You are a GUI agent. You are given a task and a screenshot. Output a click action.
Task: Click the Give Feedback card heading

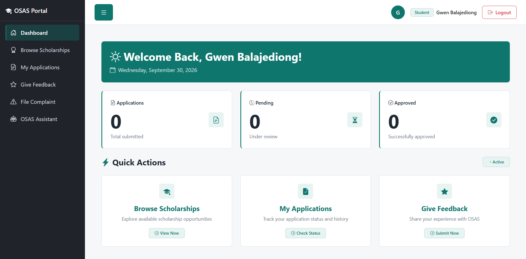click(x=444, y=209)
